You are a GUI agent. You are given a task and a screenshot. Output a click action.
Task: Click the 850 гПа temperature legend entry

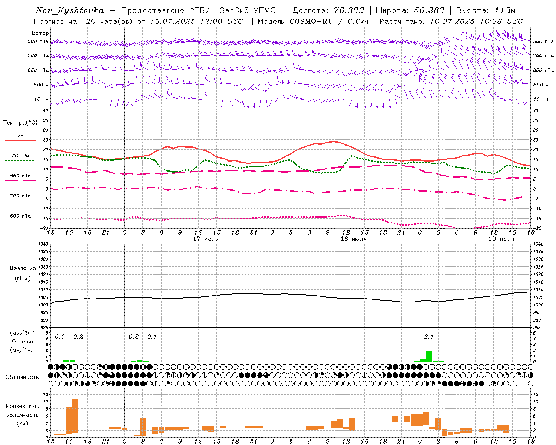pyautogui.click(x=20, y=176)
